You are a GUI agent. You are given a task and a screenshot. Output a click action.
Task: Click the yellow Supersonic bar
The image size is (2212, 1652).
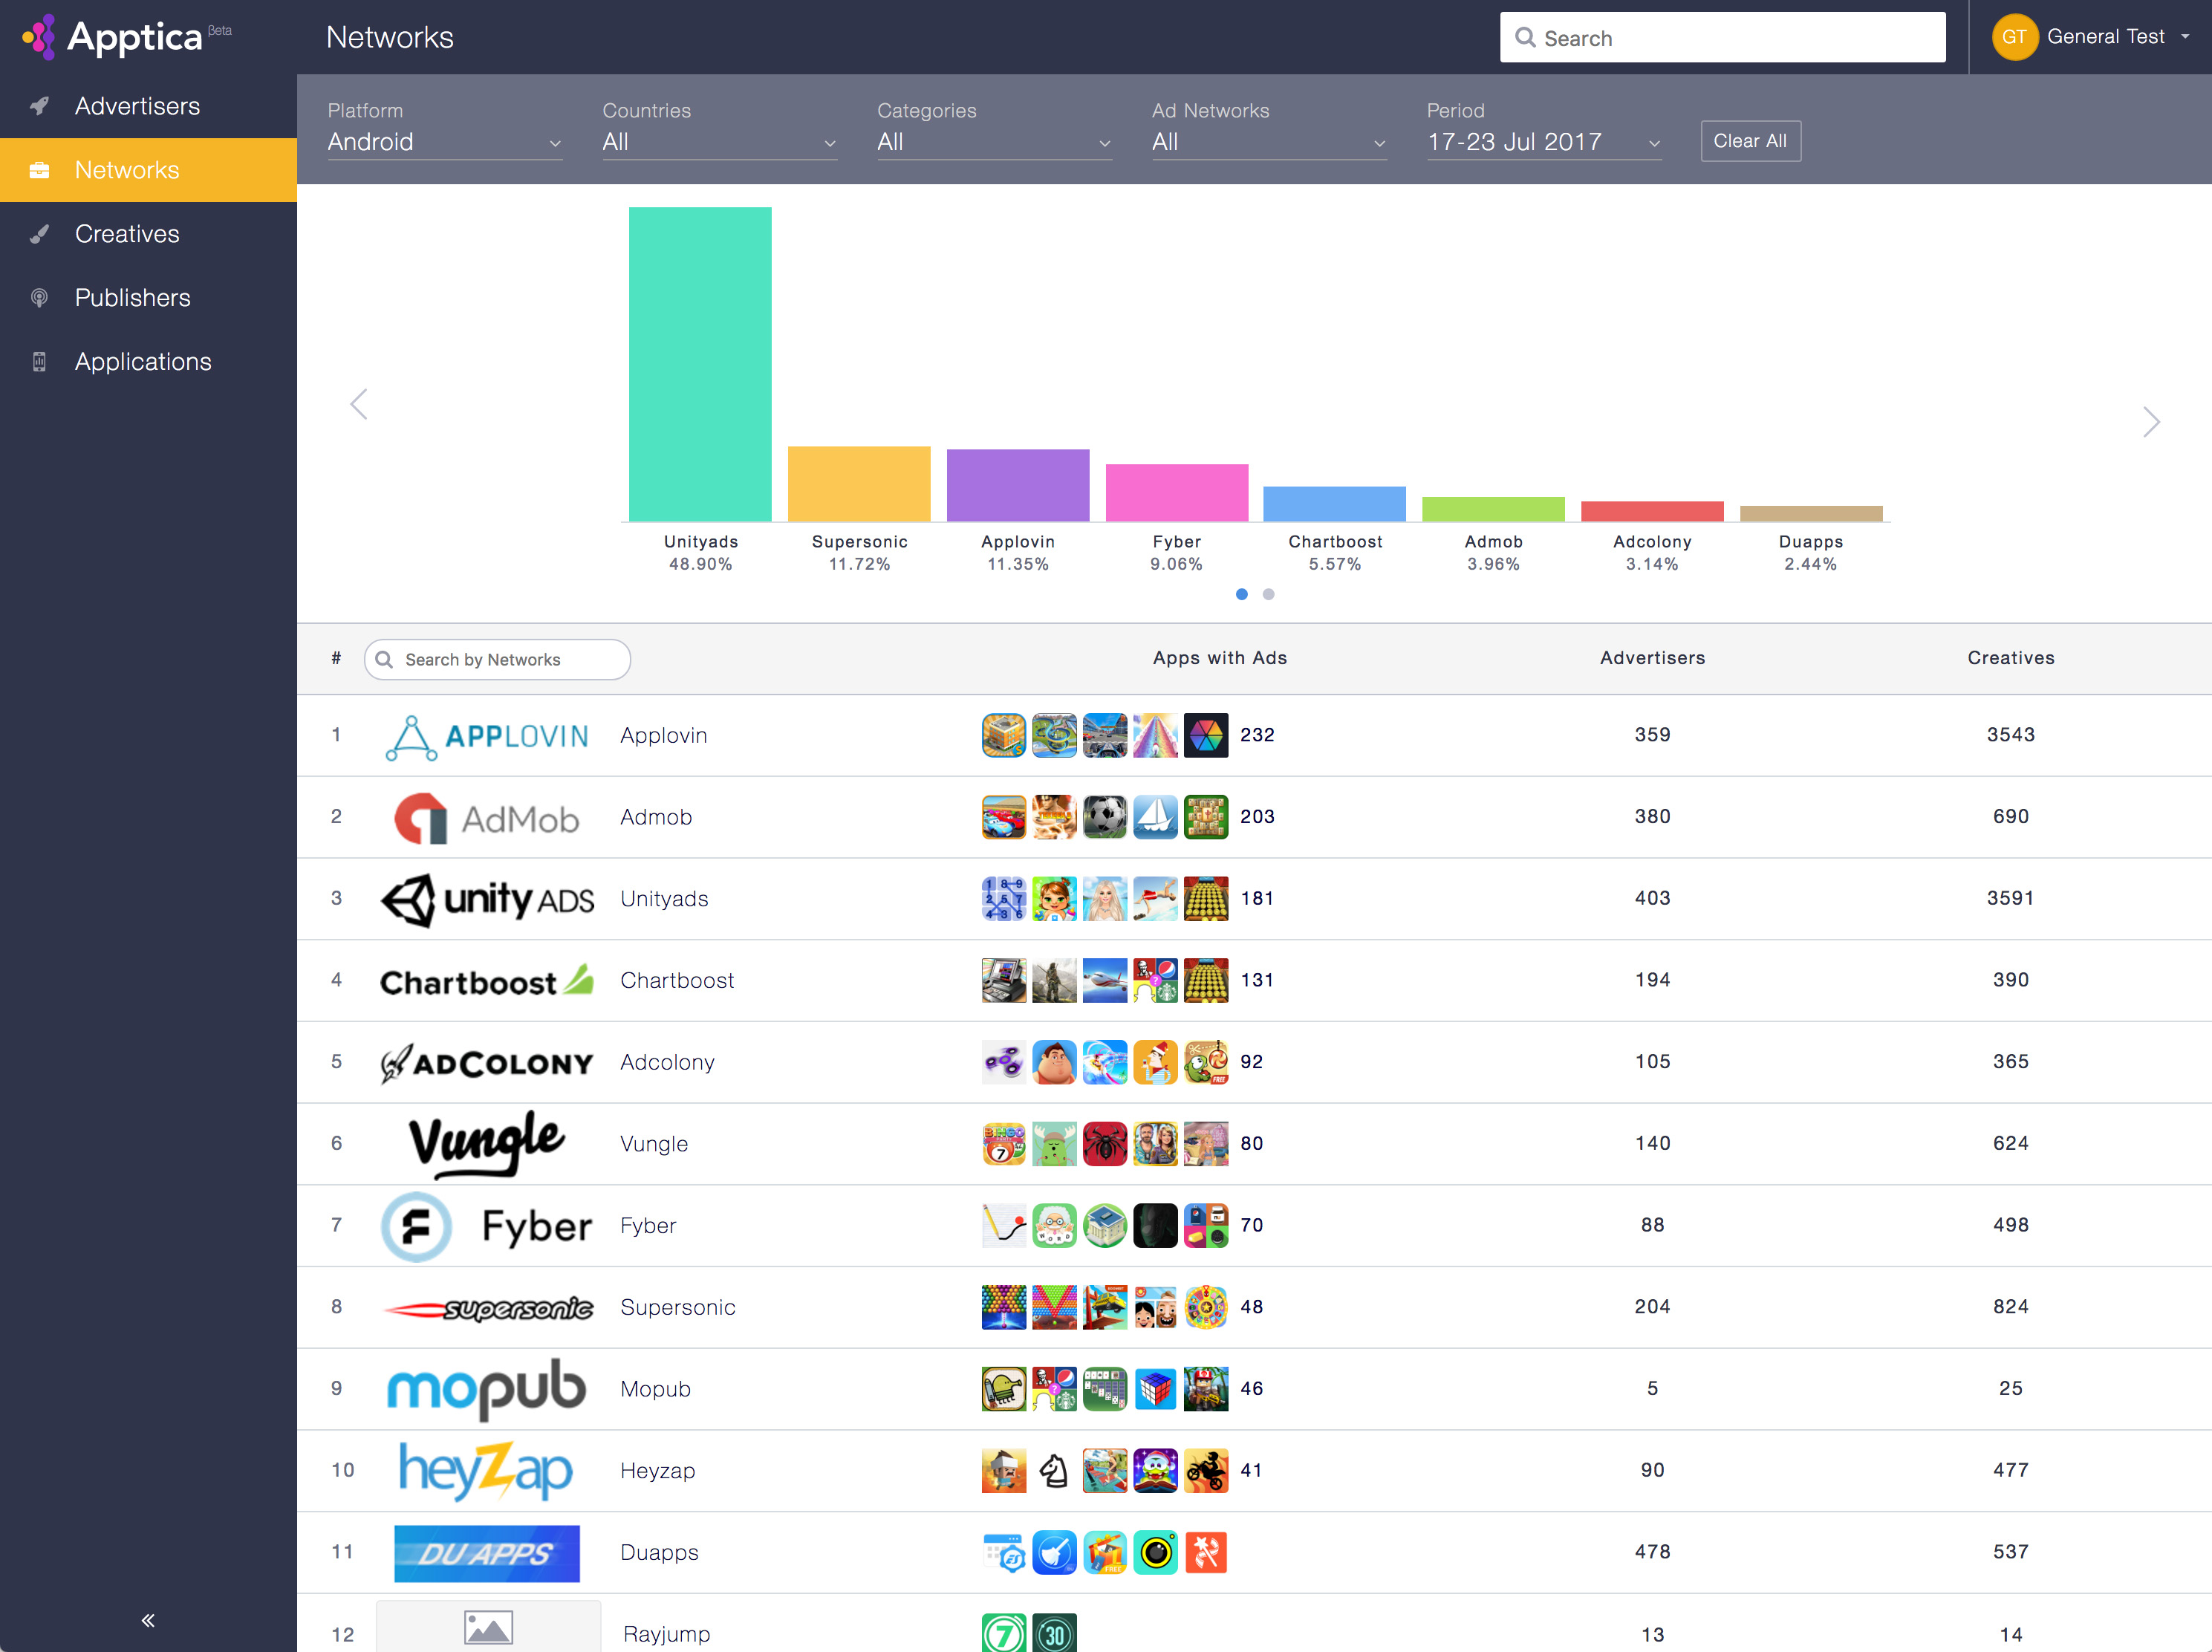[x=859, y=484]
